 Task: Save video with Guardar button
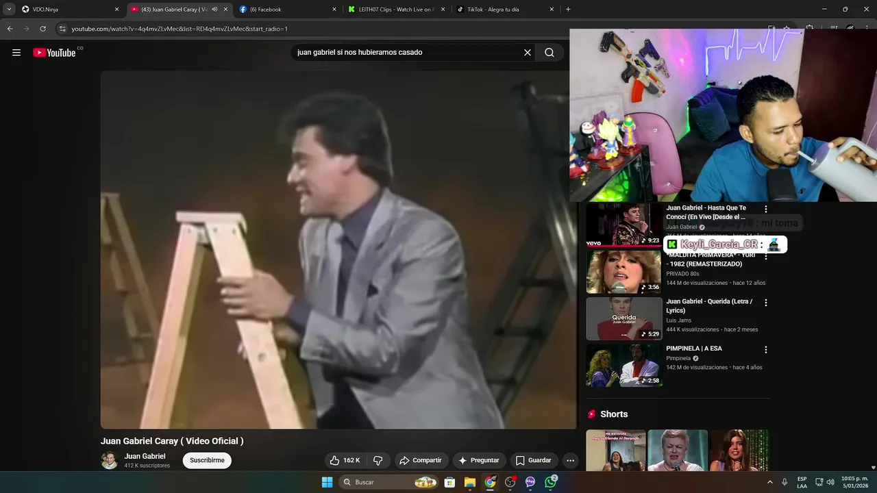[x=533, y=460]
